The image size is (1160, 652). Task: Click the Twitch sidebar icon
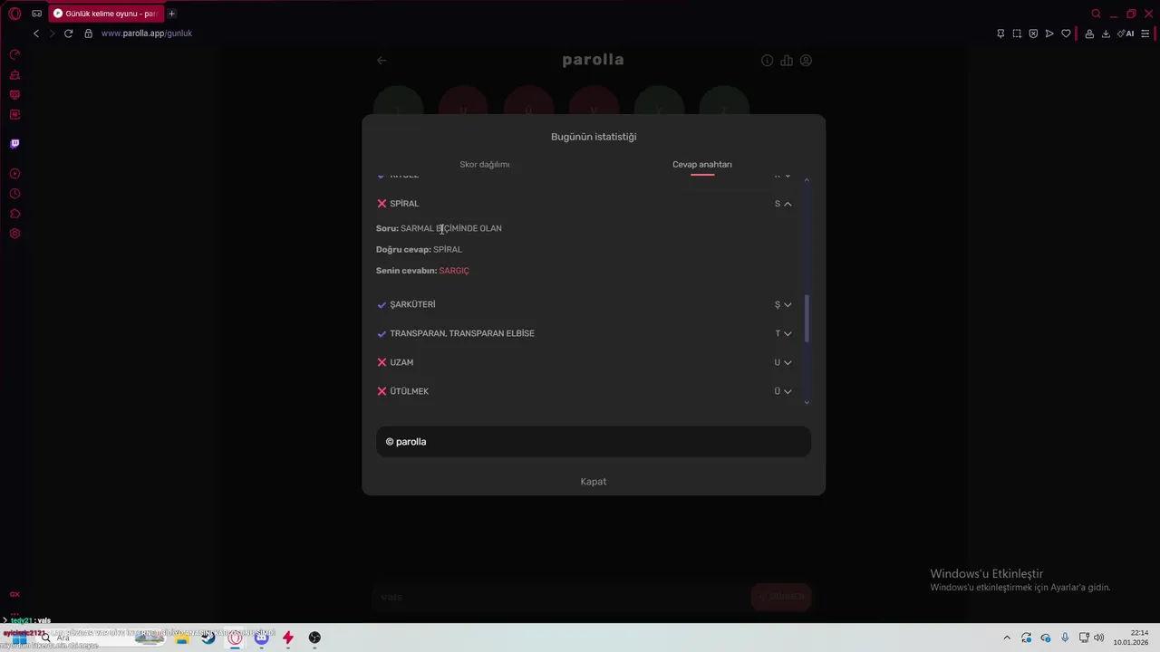tap(14, 143)
